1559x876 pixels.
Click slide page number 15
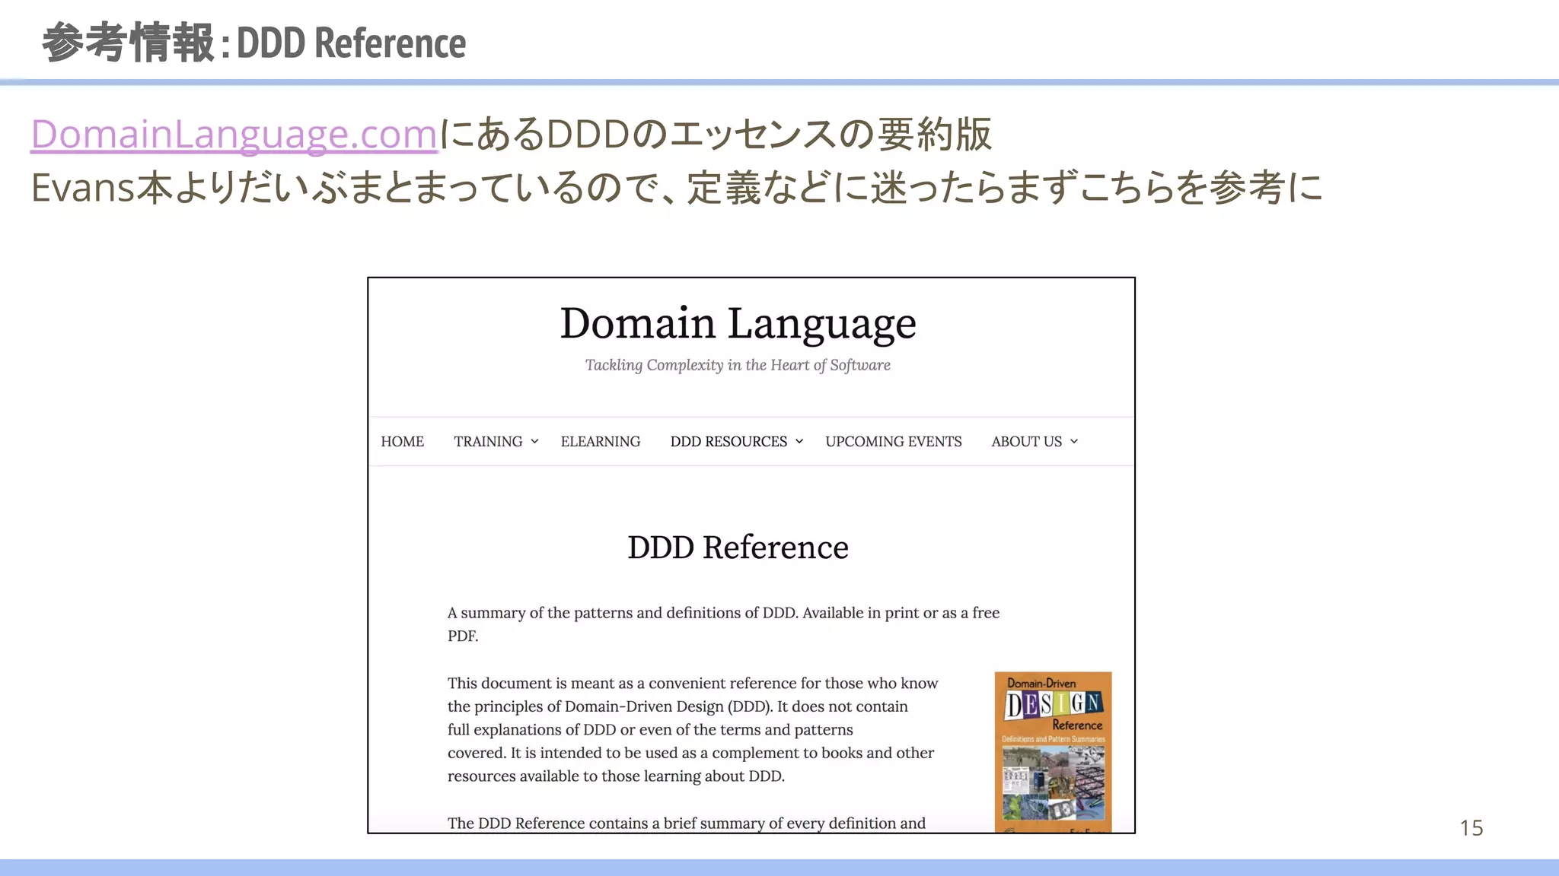click(x=1471, y=828)
